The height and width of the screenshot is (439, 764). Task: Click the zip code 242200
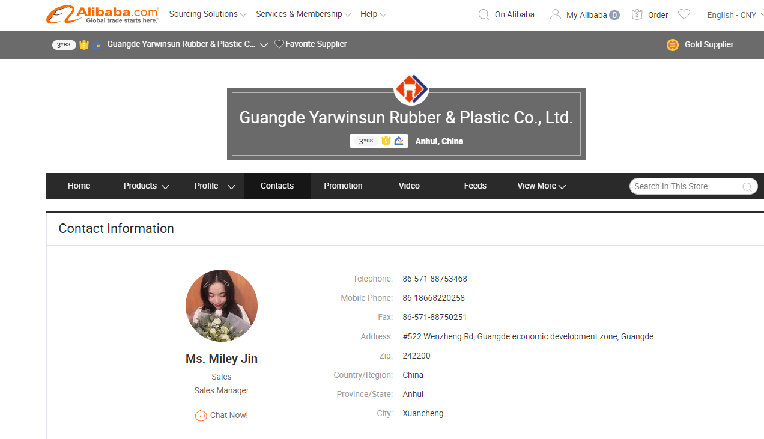click(416, 356)
